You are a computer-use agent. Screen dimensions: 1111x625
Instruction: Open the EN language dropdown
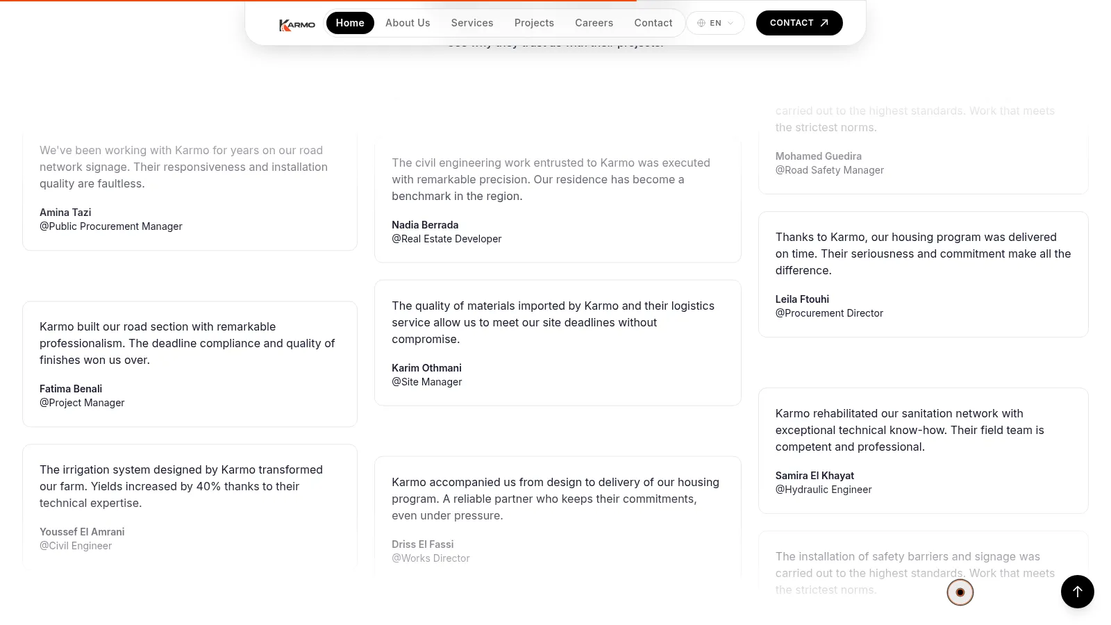(x=715, y=23)
